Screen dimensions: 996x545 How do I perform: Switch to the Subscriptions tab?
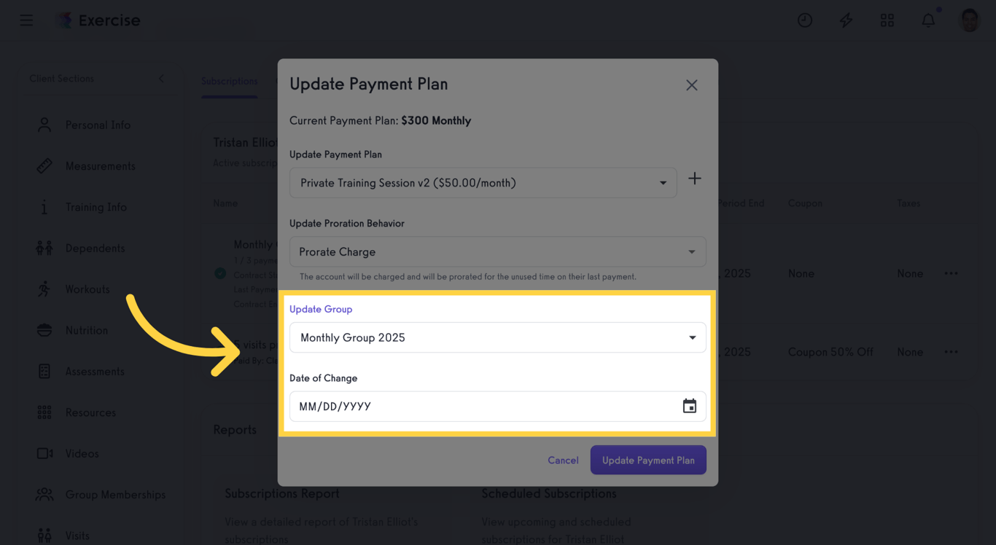229,81
